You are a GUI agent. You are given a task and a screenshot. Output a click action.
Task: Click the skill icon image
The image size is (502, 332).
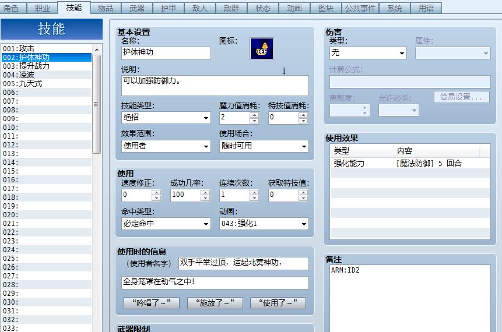[x=262, y=48]
